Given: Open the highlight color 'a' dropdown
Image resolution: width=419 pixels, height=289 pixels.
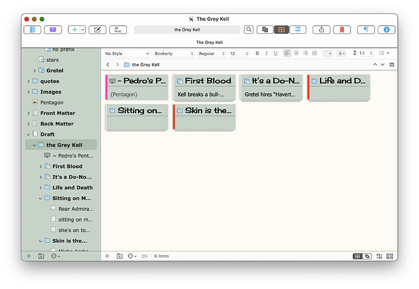Looking at the screenshot, I should point(341,53).
